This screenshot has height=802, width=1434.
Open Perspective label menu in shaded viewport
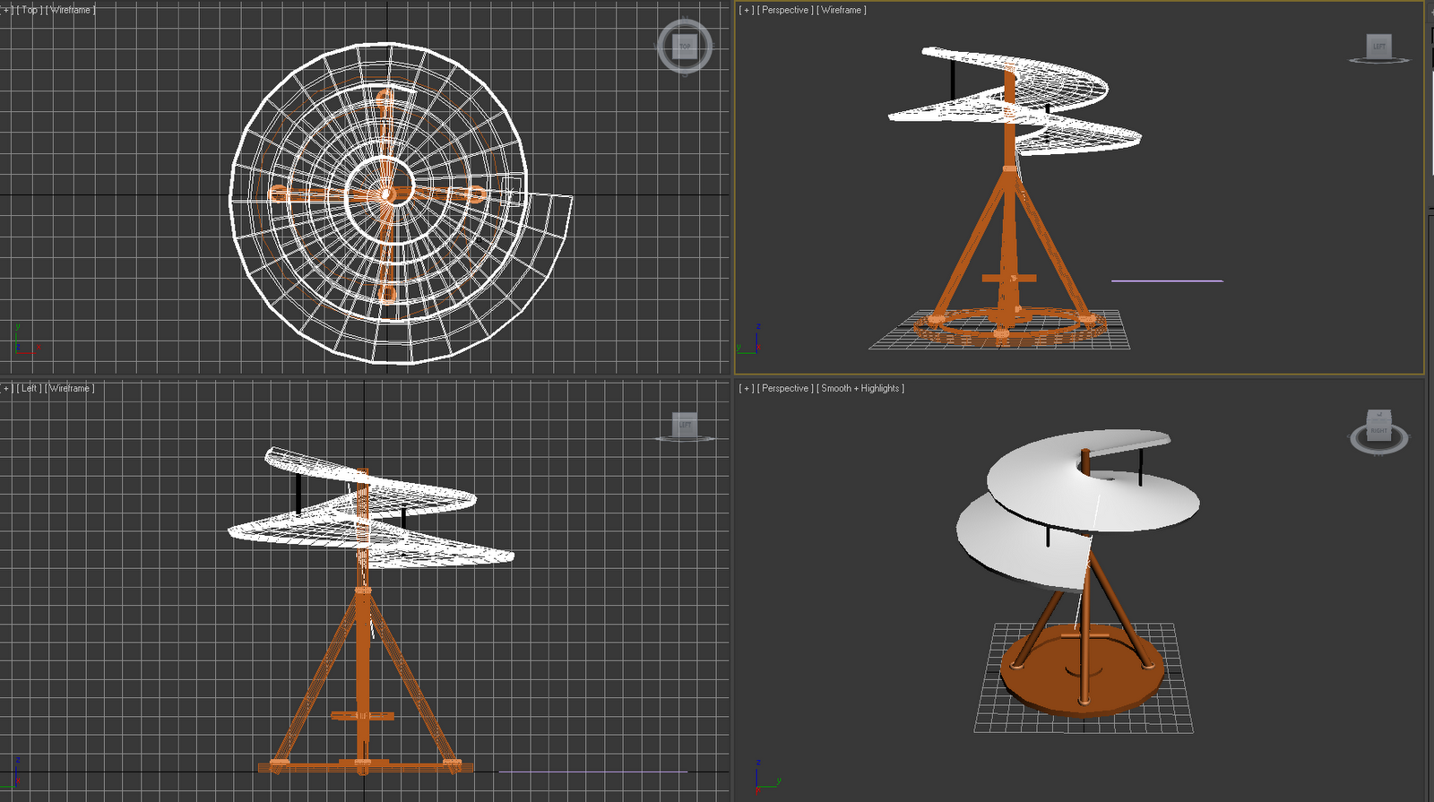pos(785,388)
